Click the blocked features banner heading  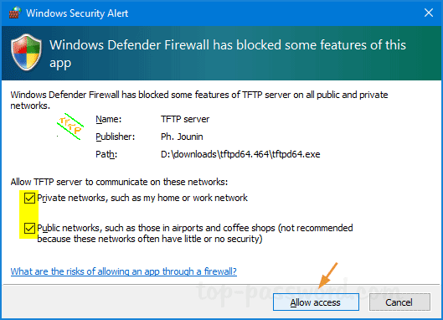point(228,54)
